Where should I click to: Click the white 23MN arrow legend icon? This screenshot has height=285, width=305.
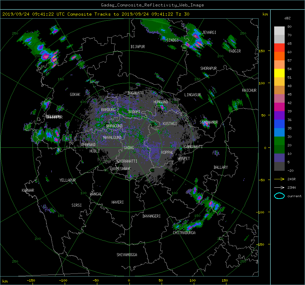click(x=279, y=187)
